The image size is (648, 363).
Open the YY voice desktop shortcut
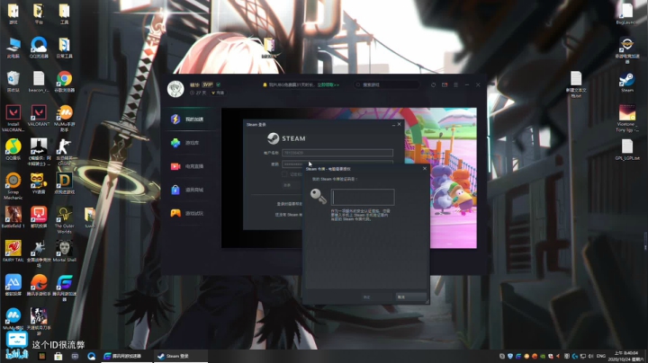click(39, 183)
